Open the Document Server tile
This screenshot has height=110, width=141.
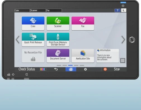[x=58, y=56]
